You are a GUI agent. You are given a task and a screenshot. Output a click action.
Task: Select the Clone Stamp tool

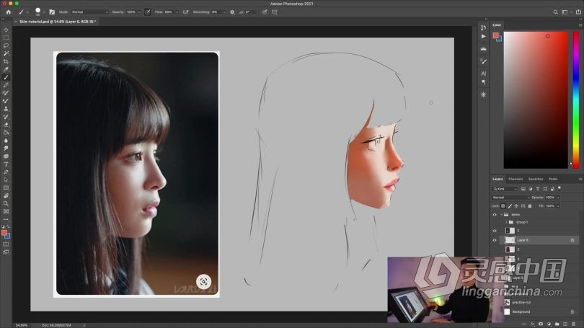[6, 109]
